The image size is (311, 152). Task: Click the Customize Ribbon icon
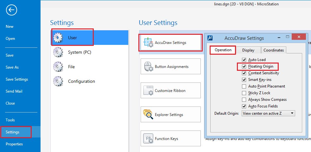(x=148, y=90)
